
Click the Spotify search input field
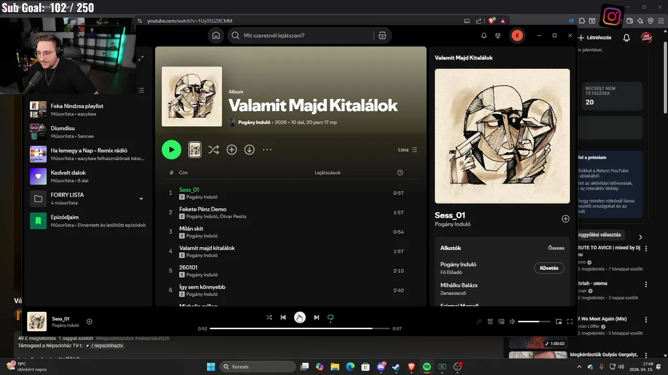(x=308, y=35)
